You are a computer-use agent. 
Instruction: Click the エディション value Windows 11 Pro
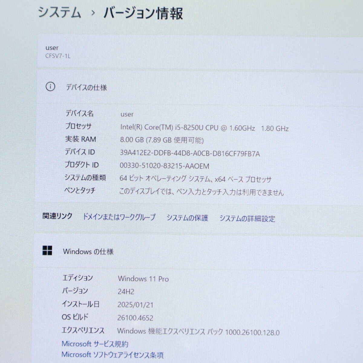tap(143, 279)
